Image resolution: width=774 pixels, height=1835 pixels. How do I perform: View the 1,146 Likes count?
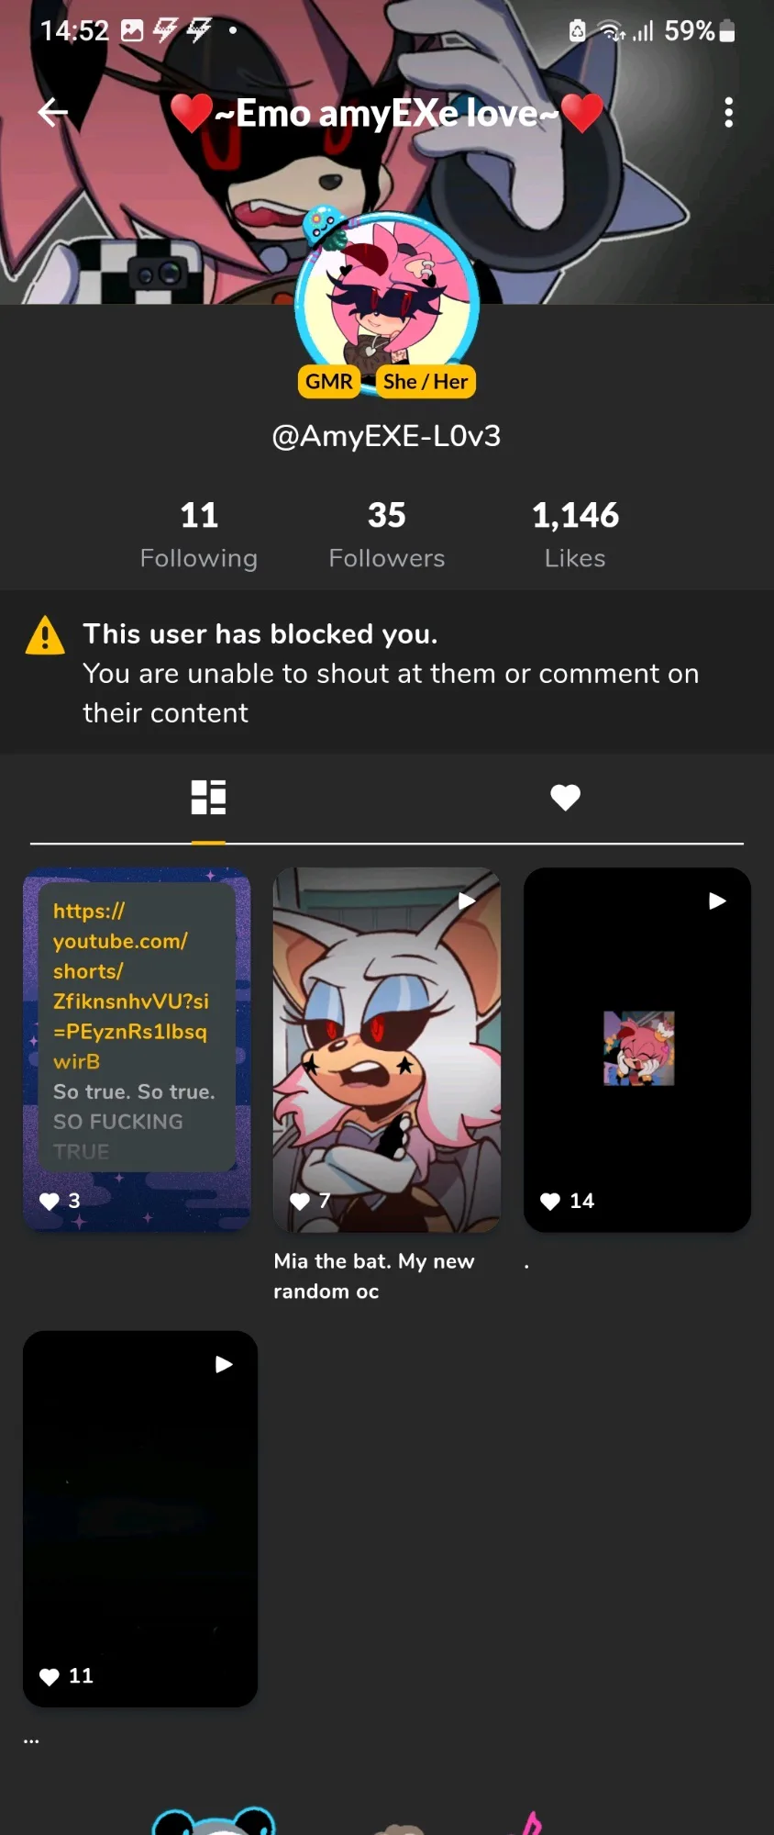[x=575, y=533]
